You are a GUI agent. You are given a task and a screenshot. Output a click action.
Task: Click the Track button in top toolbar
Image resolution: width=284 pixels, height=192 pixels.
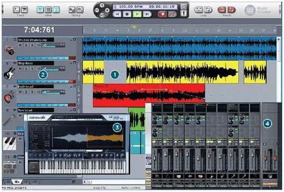pos(18,10)
